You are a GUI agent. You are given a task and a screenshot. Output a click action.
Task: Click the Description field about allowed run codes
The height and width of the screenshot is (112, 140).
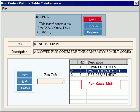[83, 52]
